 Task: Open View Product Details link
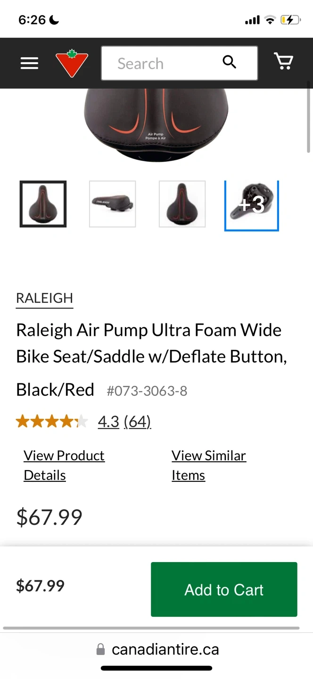[x=64, y=465]
